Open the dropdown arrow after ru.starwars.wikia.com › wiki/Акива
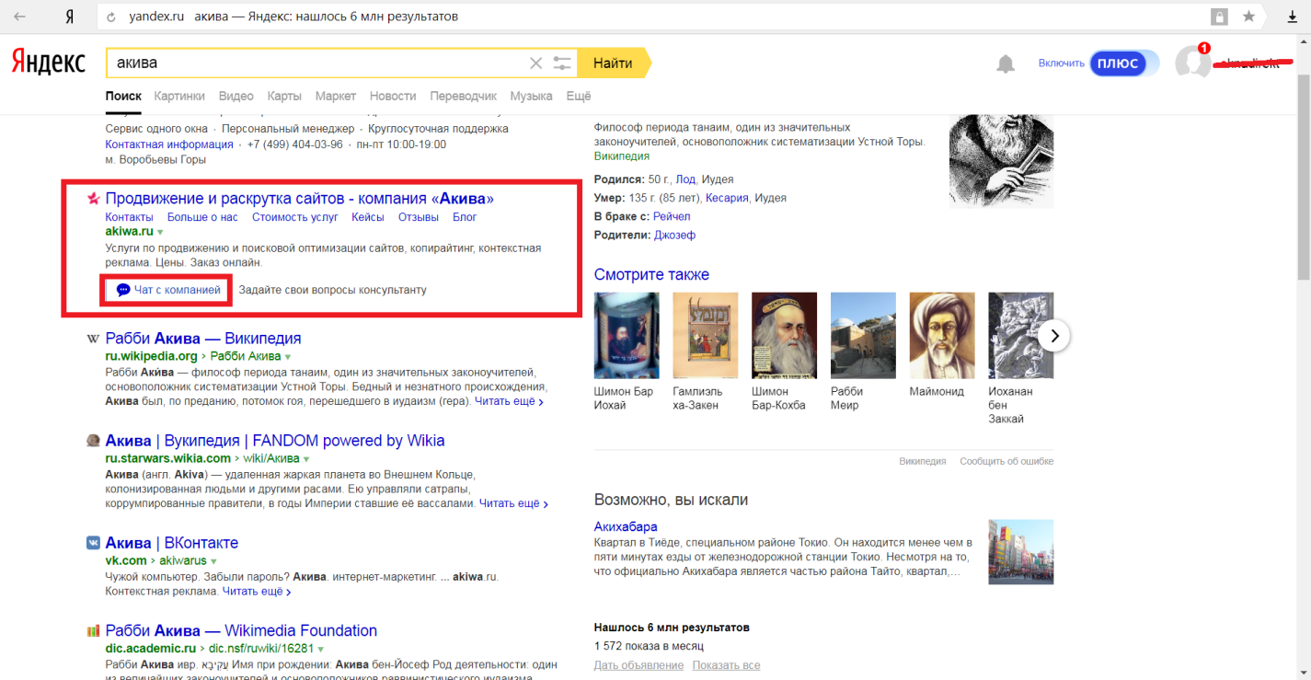This screenshot has height=680, width=1311. tap(306, 459)
